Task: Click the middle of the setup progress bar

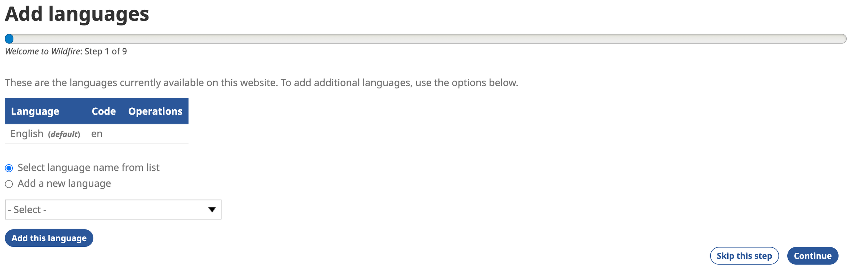Action: click(425, 39)
